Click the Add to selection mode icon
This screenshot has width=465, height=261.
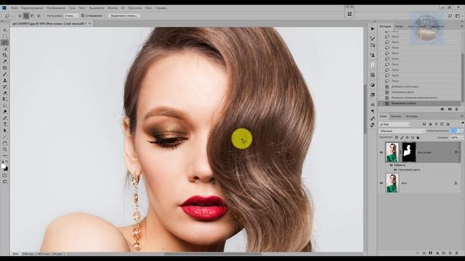tap(26, 16)
